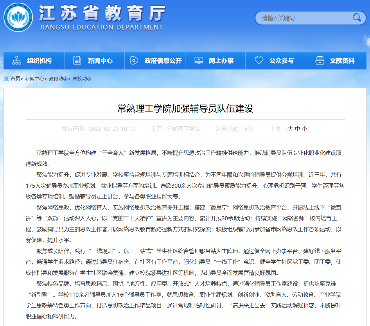Image resolution: width=370 pixels, height=326 pixels.
Task: Click the document icon beside 新闻中心
Action: [x=77, y=60]
